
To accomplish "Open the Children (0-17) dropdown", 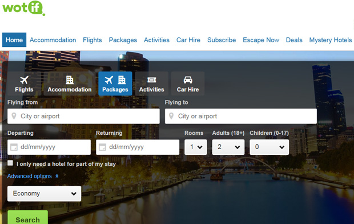I will point(269,147).
